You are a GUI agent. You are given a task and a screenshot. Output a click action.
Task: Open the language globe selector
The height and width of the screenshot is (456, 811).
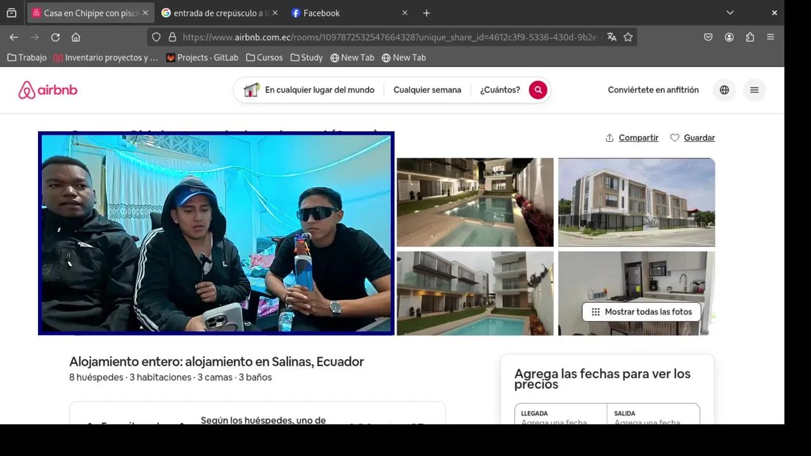(724, 90)
